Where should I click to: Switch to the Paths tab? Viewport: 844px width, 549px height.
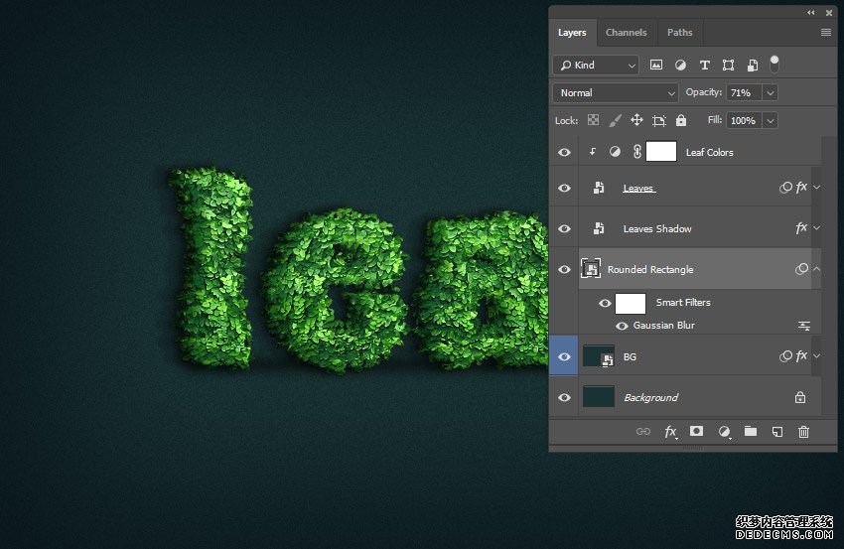(680, 33)
